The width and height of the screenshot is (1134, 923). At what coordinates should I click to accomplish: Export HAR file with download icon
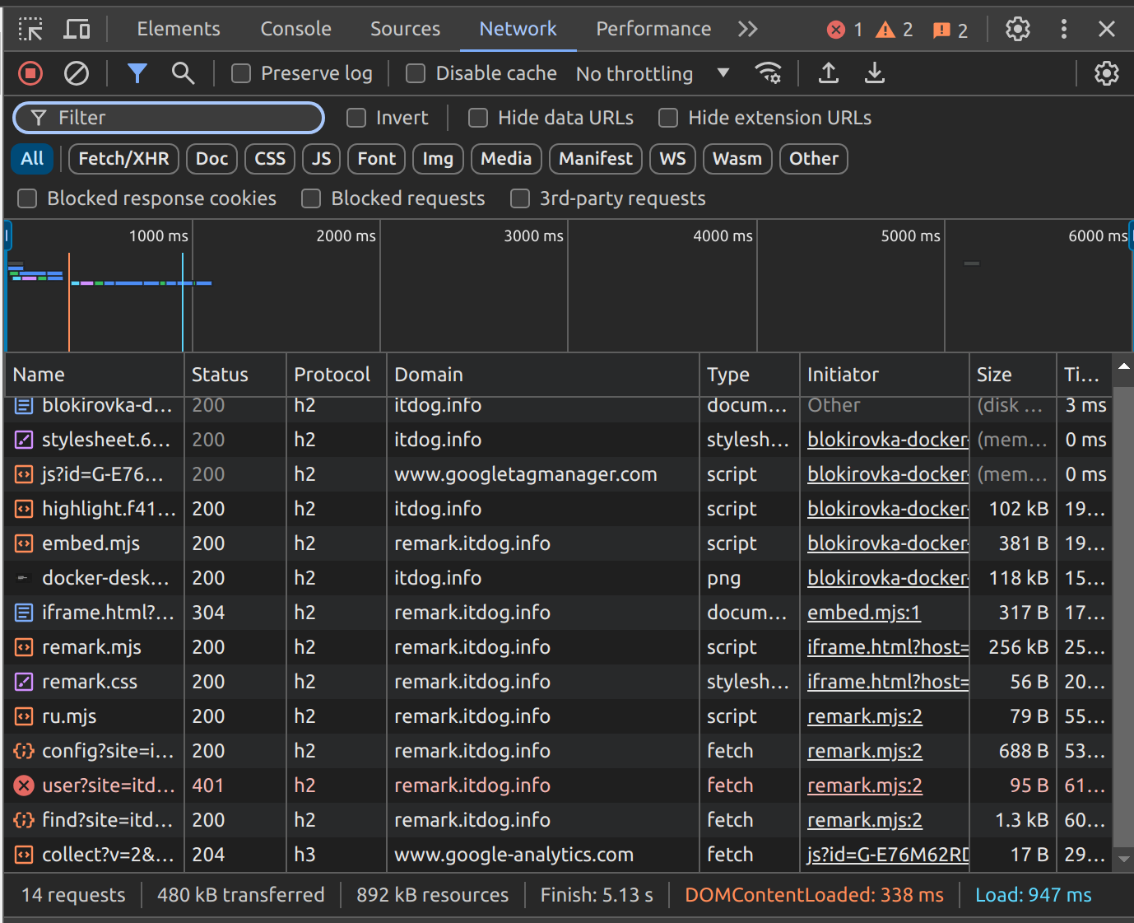875,73
